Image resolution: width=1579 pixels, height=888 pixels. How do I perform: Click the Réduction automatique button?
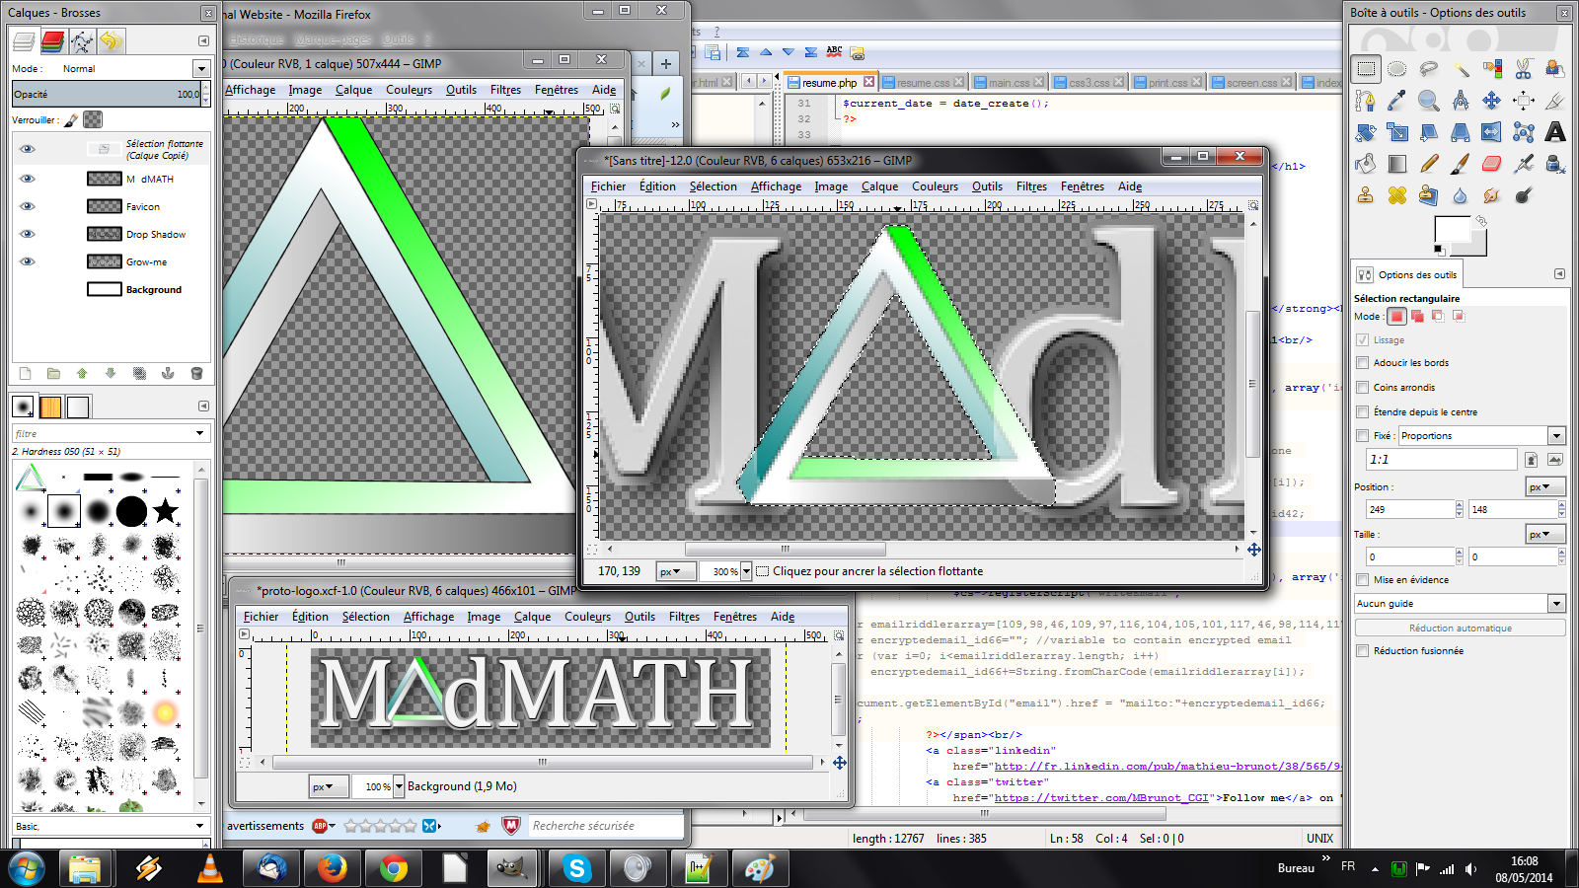tap(1460, 629)
